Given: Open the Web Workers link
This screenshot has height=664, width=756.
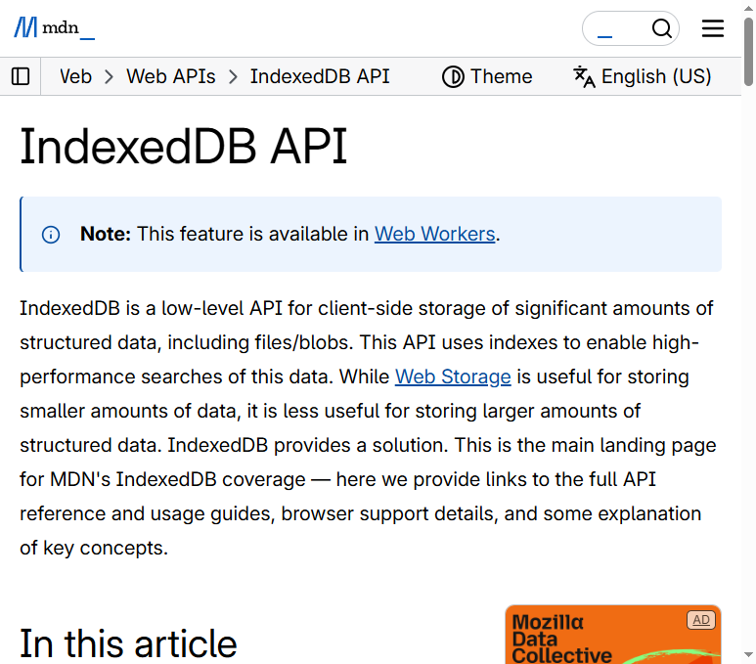Looking at the screenshot, I should pyautogui.click(x=434, y=234).
